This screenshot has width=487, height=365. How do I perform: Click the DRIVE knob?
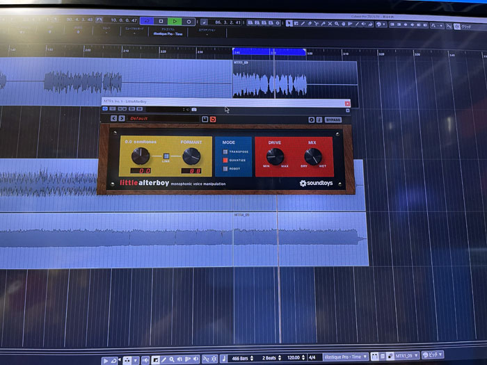[x=275, y=156]
